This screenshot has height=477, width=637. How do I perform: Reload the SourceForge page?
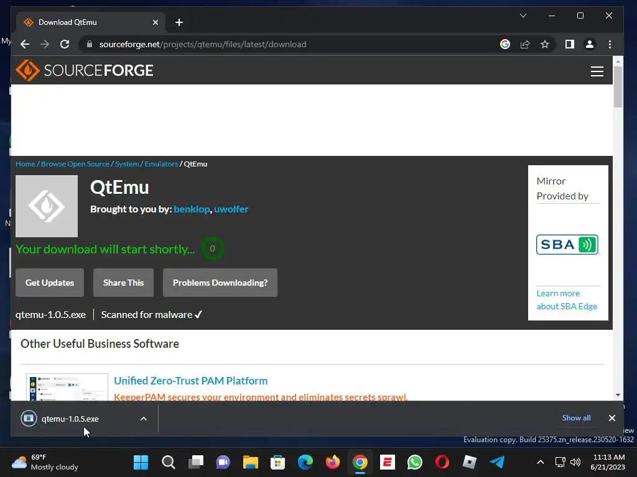pyautogui.click(x=65, y=44)
